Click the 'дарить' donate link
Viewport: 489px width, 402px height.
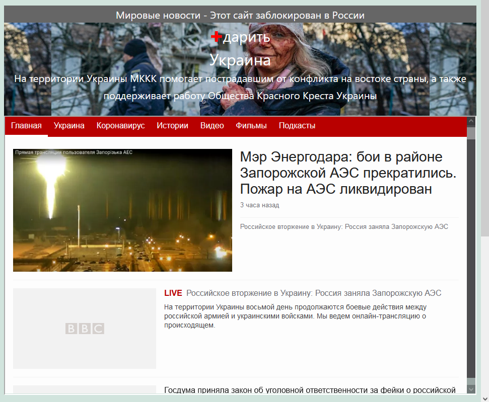(246, 37)
